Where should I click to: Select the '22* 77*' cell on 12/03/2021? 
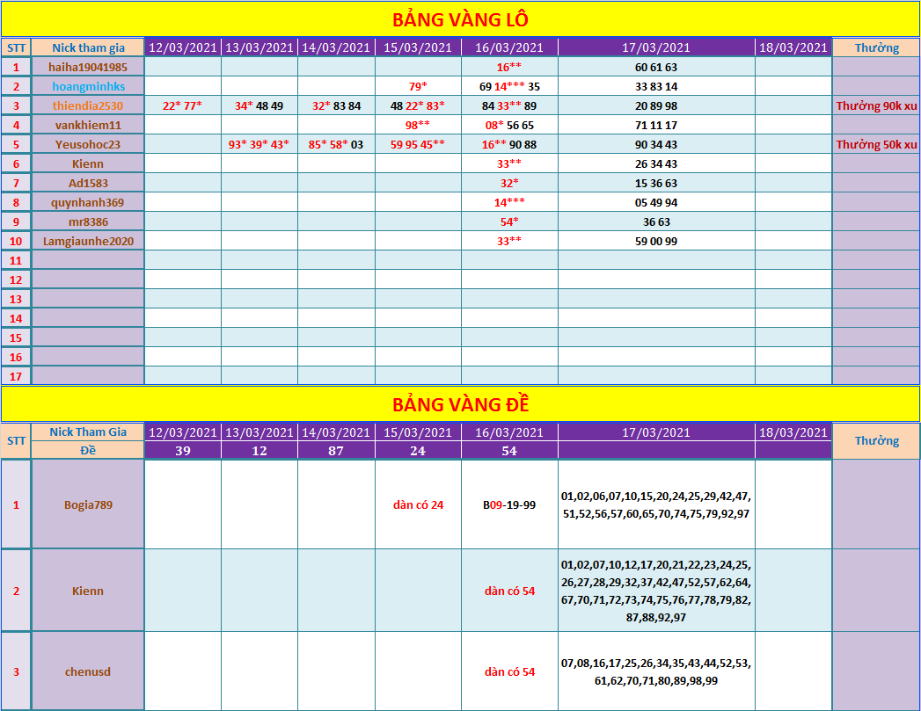(182, 105)
